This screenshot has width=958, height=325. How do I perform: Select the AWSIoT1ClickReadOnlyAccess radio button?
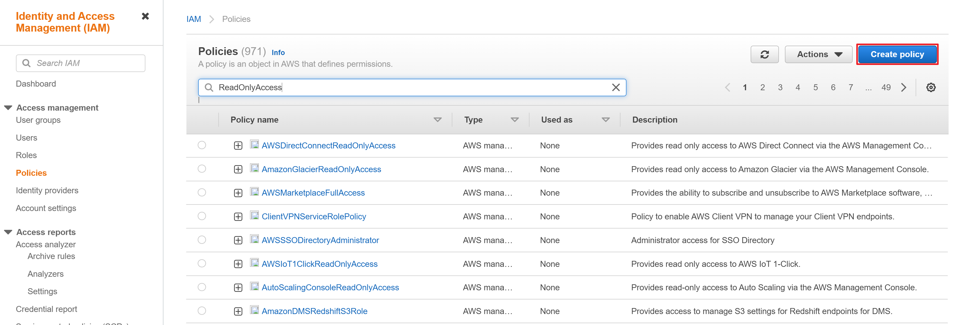pos(202,264)
